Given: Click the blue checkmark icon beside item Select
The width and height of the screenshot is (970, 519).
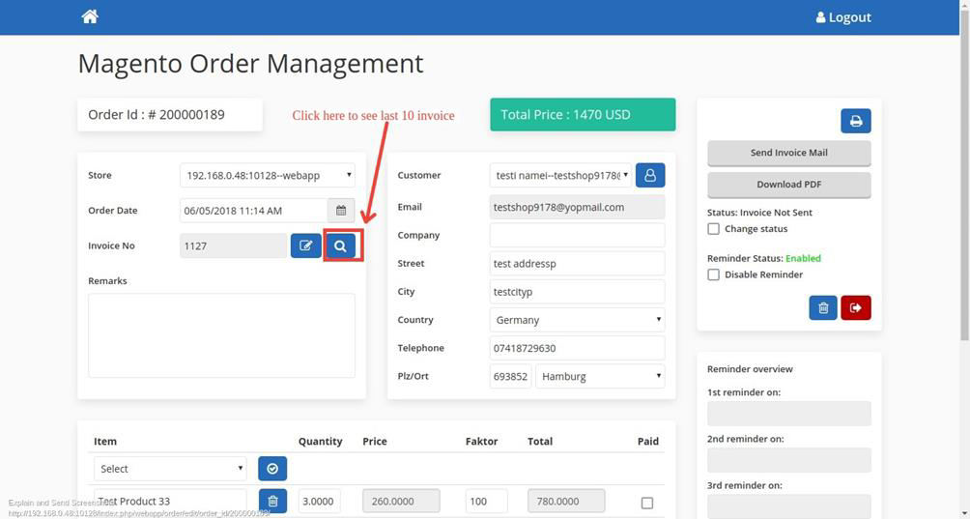Looking at the screenshot, I should [x=272, y=469].
